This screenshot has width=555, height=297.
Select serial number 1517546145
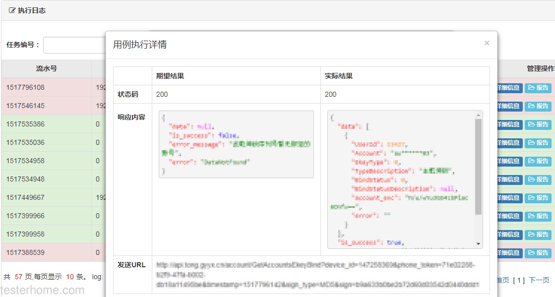click(x=25, y=106)
